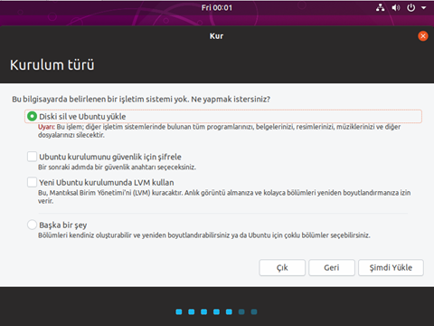
Task: Click the 'Kur' window title
Action: (x=217, y=36)
